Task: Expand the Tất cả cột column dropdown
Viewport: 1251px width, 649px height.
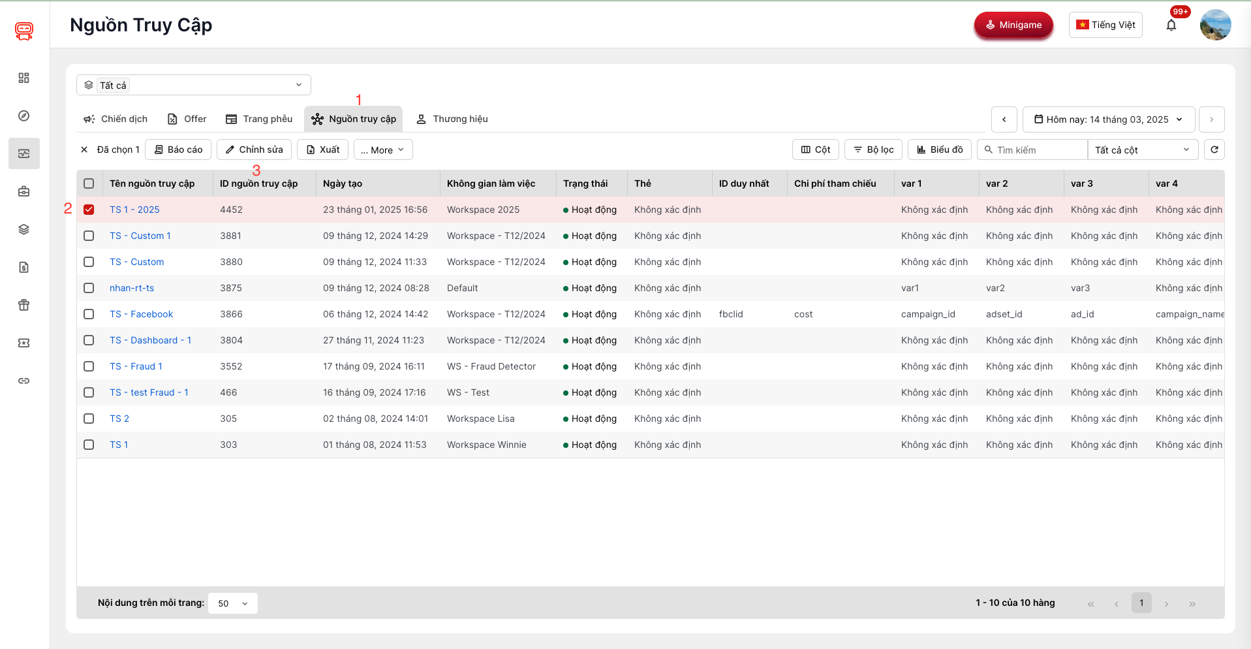Action: [x=1142, y=150]
